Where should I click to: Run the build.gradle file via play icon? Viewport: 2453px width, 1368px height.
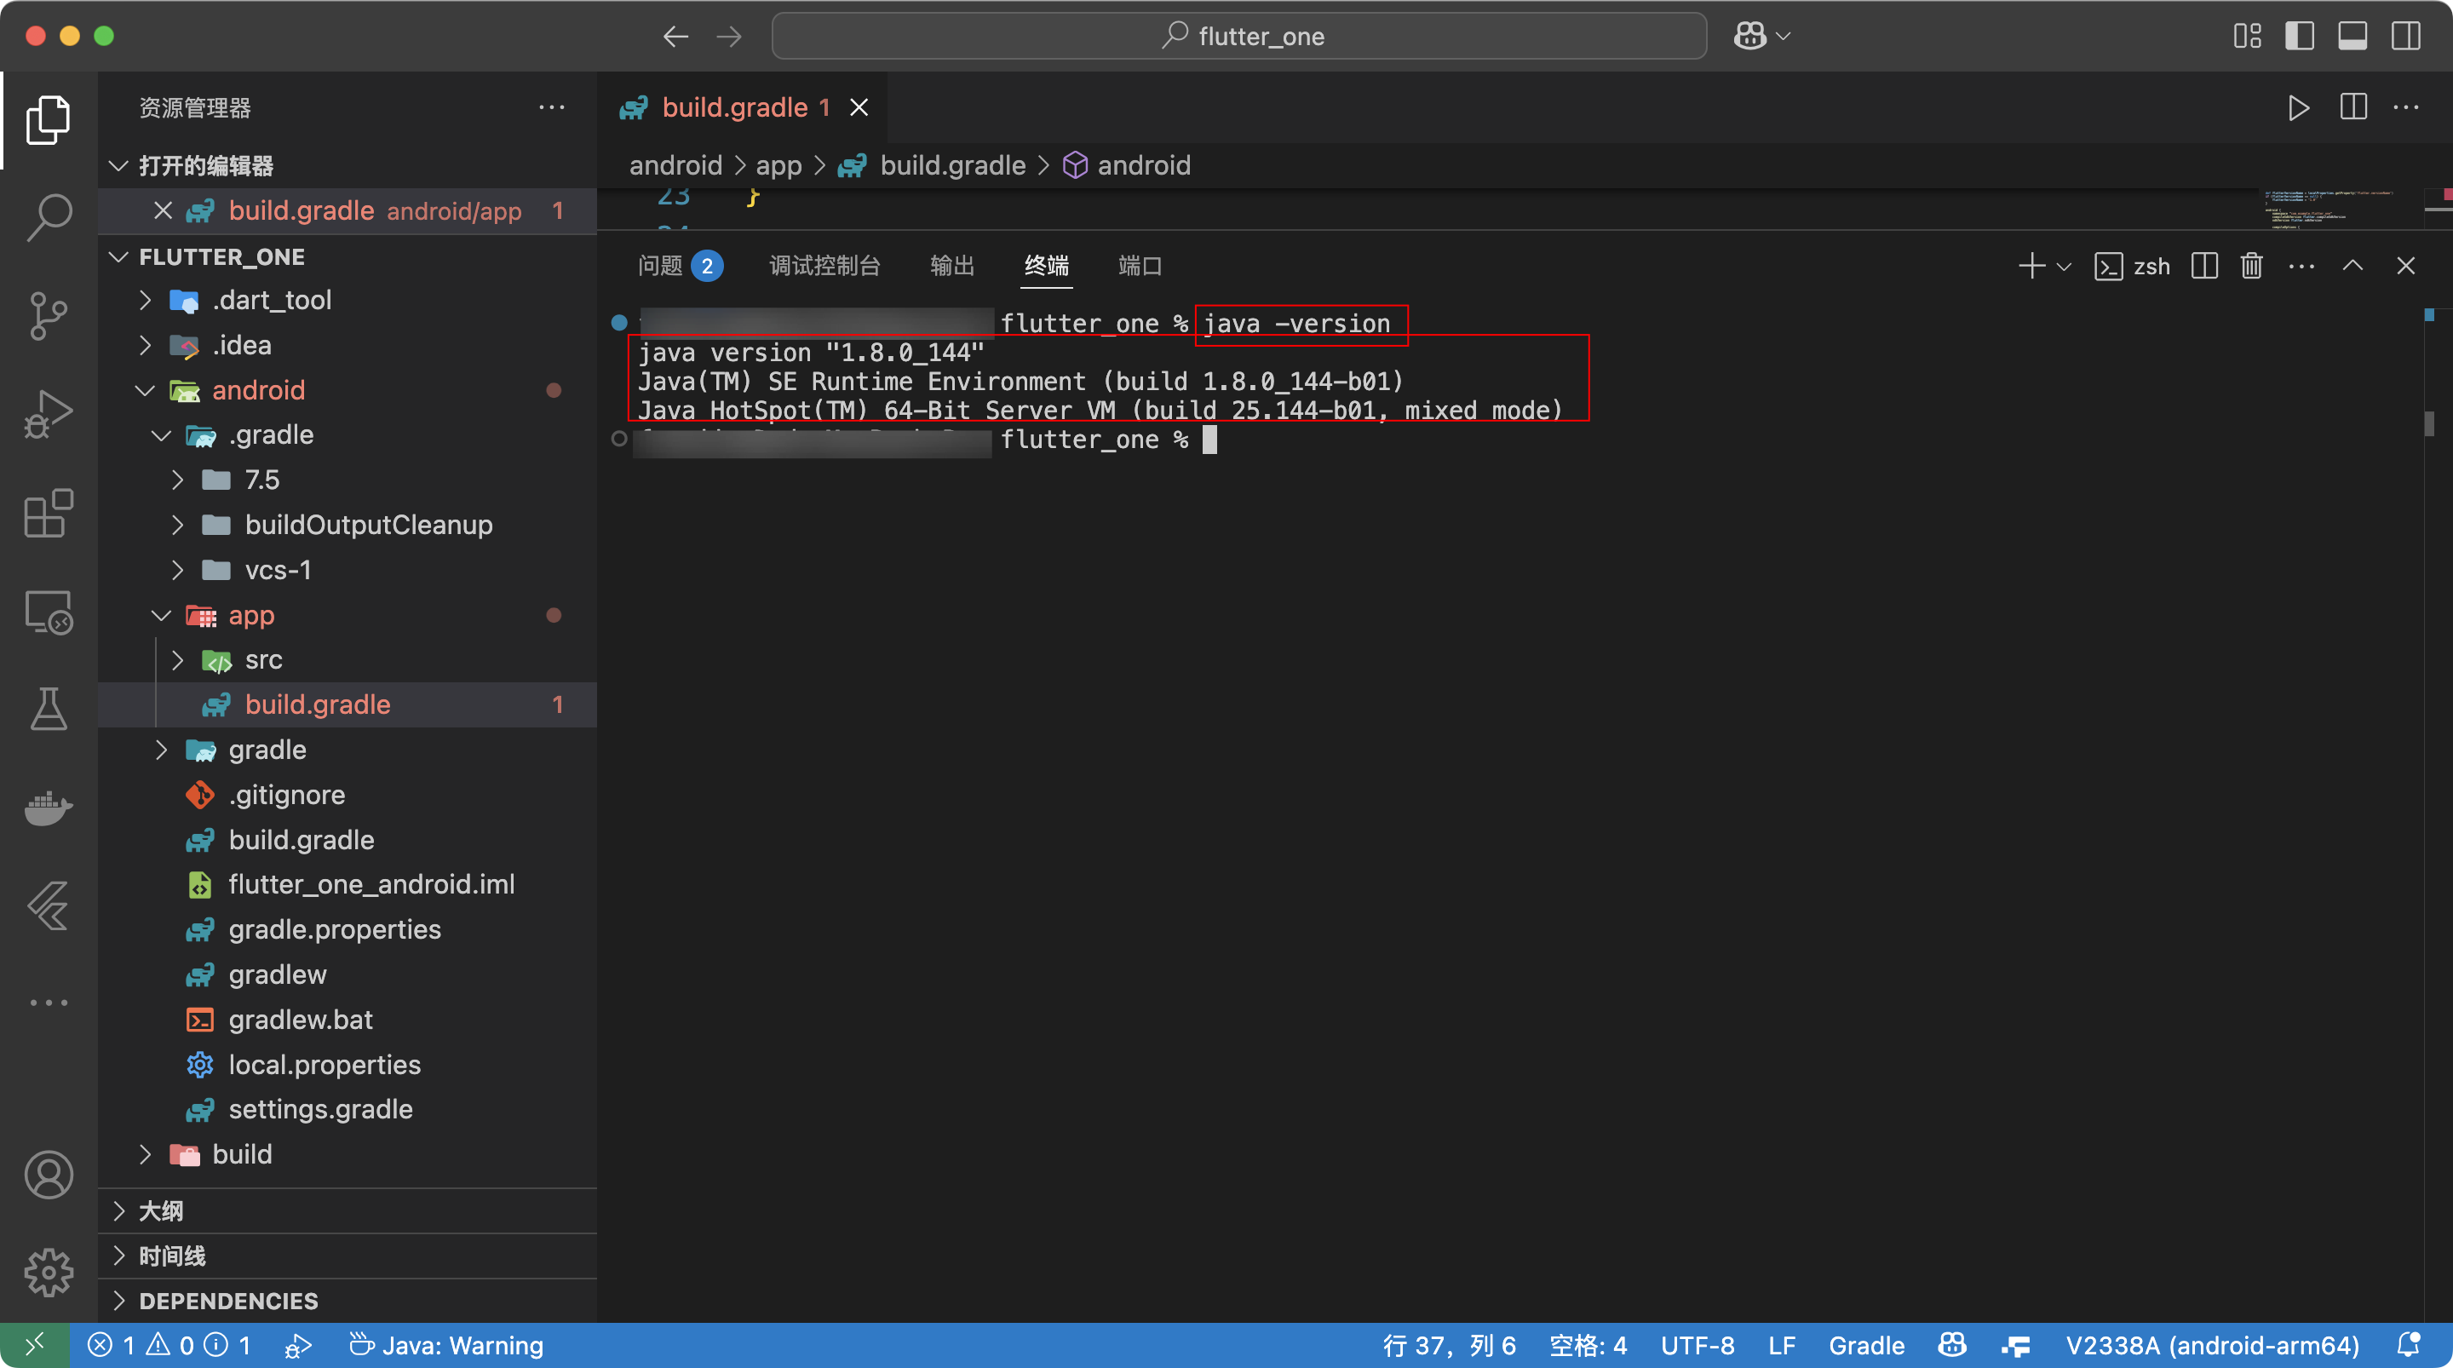(x=2298, y=107)
